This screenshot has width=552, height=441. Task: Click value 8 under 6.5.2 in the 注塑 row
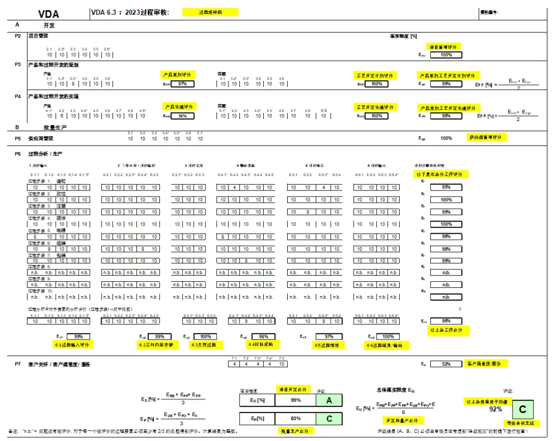point(308,212)
